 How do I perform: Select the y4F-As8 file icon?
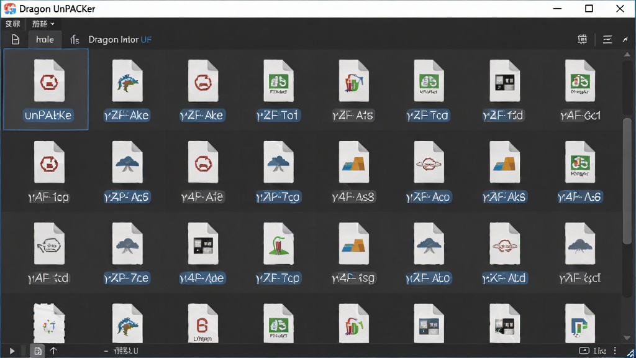(353, 162)
